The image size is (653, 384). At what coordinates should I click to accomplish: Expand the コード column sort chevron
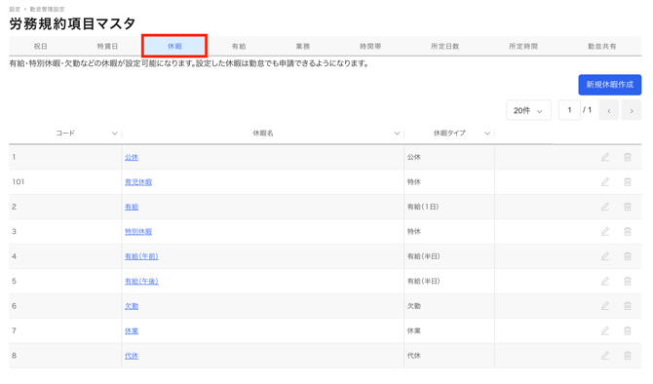pos(114,134)
